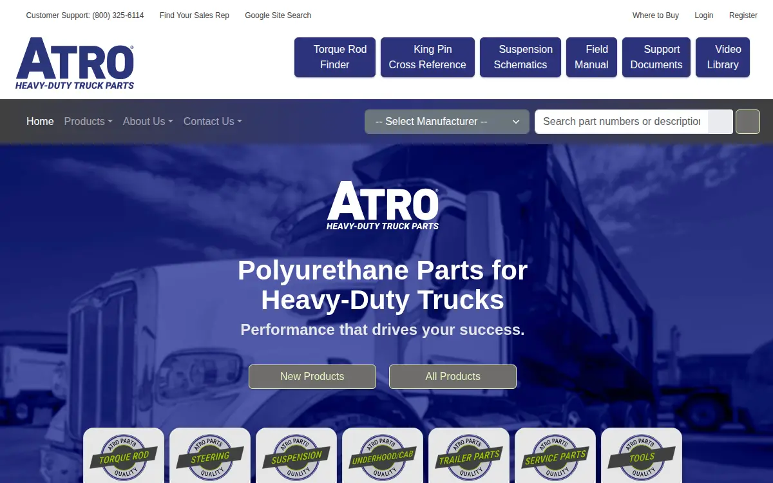Click the Where to Buy link
Image resolution: width=773 pixels, height=483 pixels.
[x=656, y=15]
